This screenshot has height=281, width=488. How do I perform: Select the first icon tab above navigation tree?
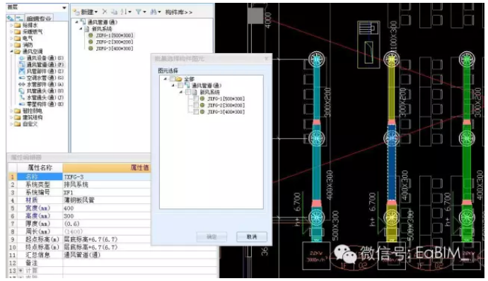11,18
